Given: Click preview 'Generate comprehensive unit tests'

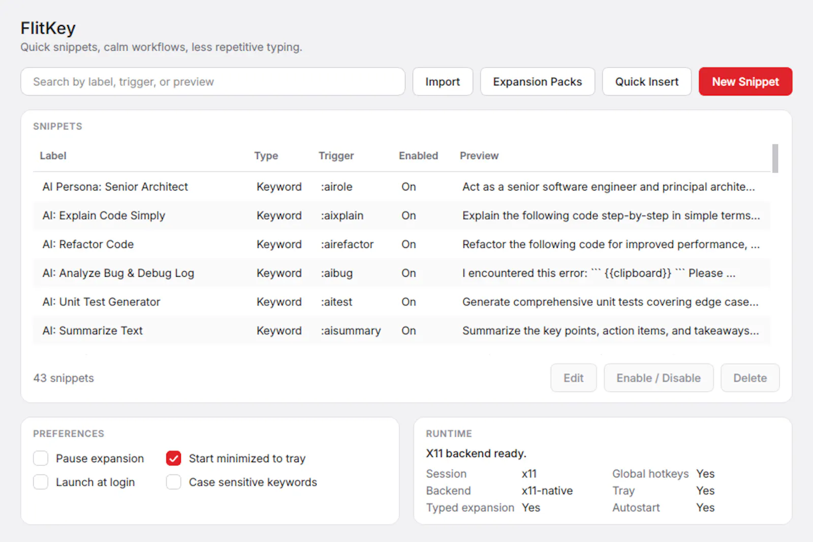Looking at the screenshot, I should pyautogui.click(x=610, y=302).
